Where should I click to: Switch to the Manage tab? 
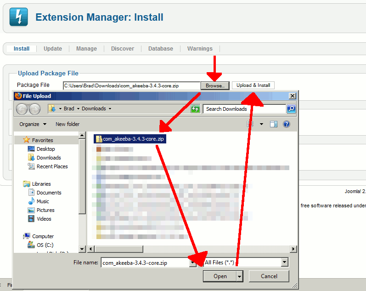pos(86,49)
